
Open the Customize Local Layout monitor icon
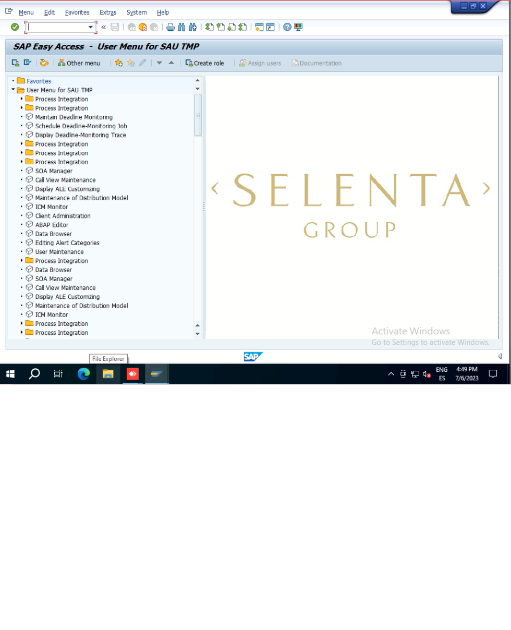(298, 27)
